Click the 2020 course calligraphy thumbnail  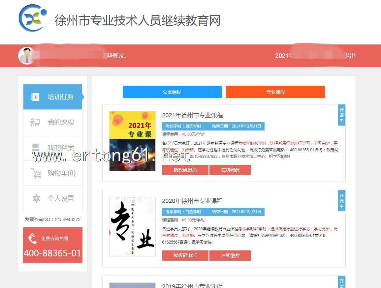132,227
